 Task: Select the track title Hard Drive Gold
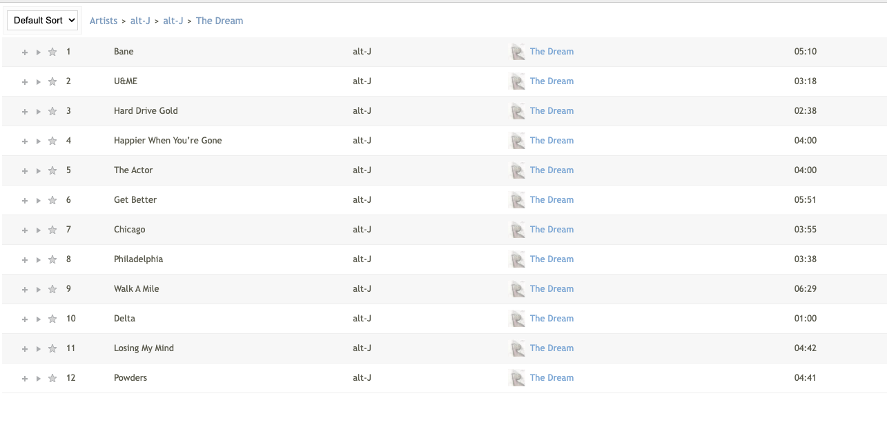click(x=146, y=111)
